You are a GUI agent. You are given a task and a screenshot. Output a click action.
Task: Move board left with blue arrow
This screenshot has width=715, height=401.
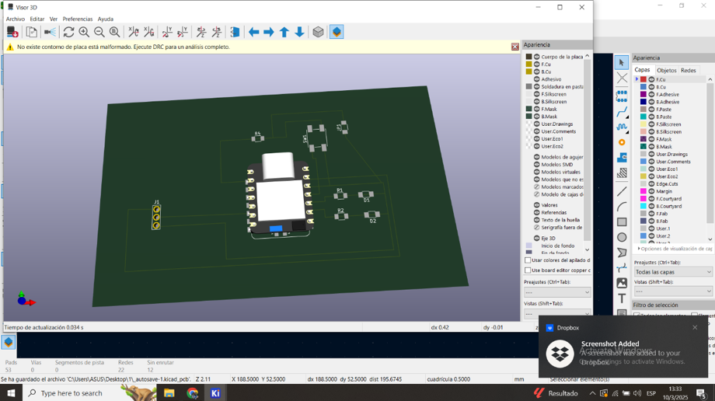[253, 32]
